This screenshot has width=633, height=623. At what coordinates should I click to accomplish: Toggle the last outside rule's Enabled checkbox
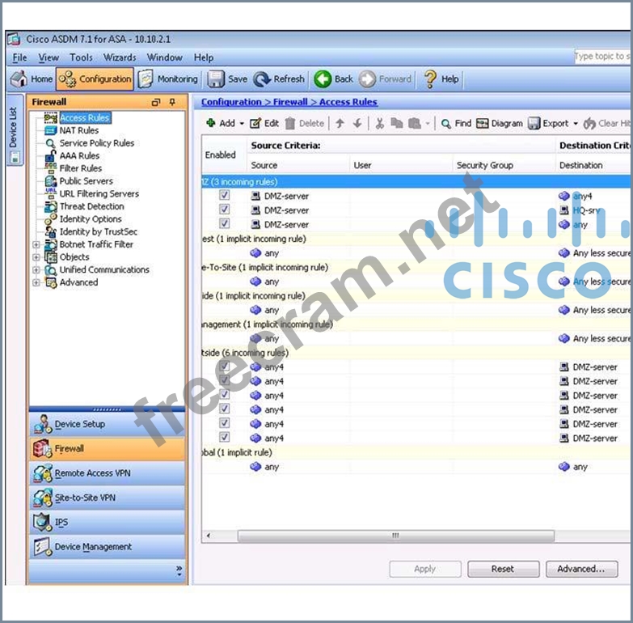[225, 438]
